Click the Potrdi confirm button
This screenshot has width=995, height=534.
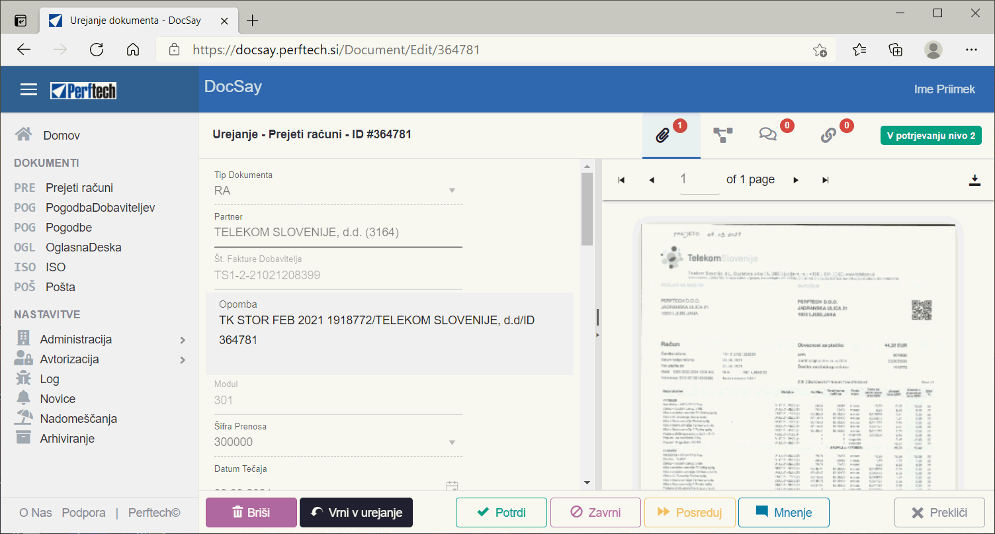pos(501,512)
